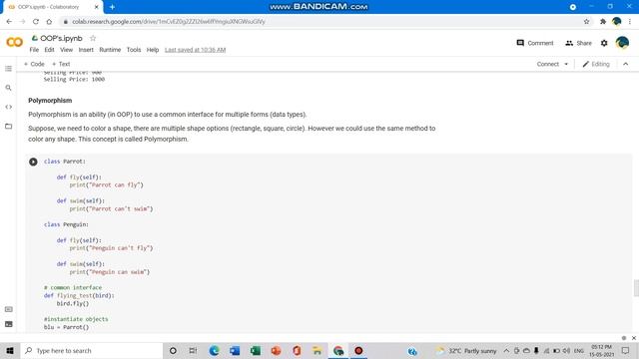Image resolution: width=639 pixels, height=359 pixels.
Task: Open the Comment panel
Action: click(535, 43)
